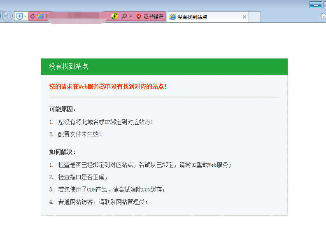Click the blurred address bar URL field

coord(77,16)
